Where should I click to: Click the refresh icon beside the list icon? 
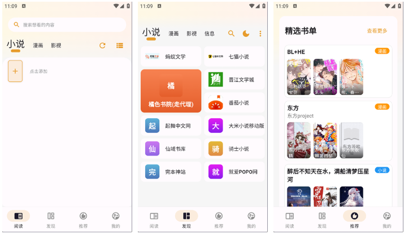(102, 45)
